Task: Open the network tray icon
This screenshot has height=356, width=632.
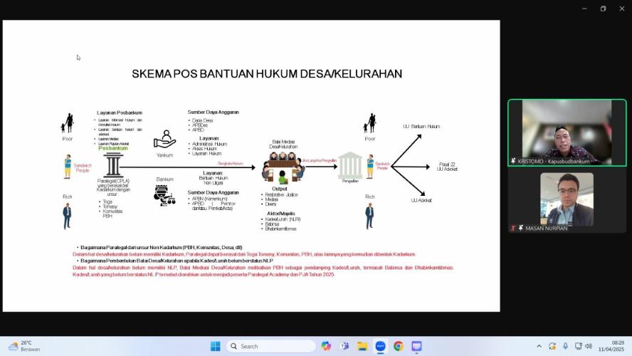Action: click(x=578, y=346)
